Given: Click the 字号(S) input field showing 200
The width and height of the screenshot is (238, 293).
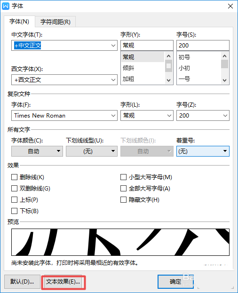Looking at the screenshot, I should (203, 46).
